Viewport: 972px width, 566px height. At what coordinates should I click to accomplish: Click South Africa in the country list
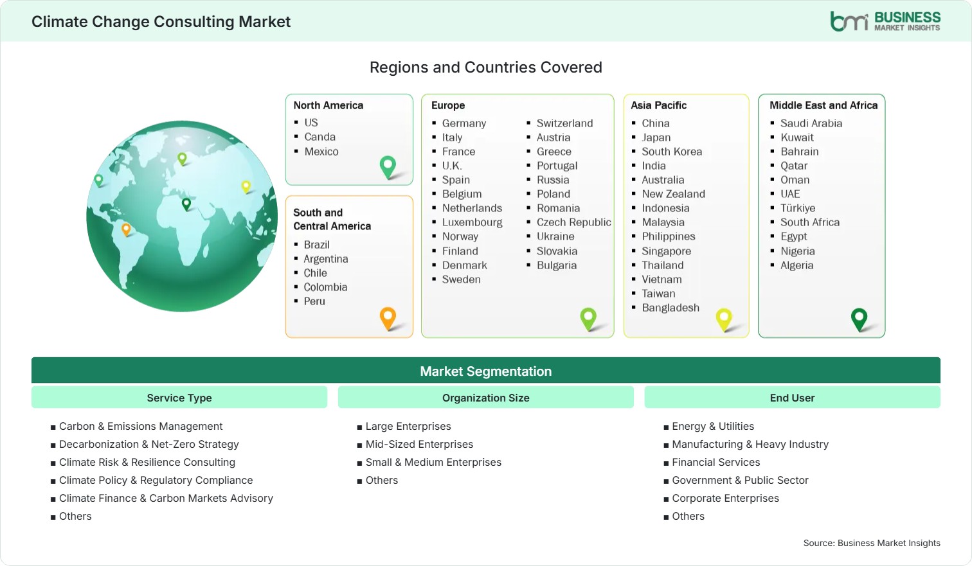[810, 222]
